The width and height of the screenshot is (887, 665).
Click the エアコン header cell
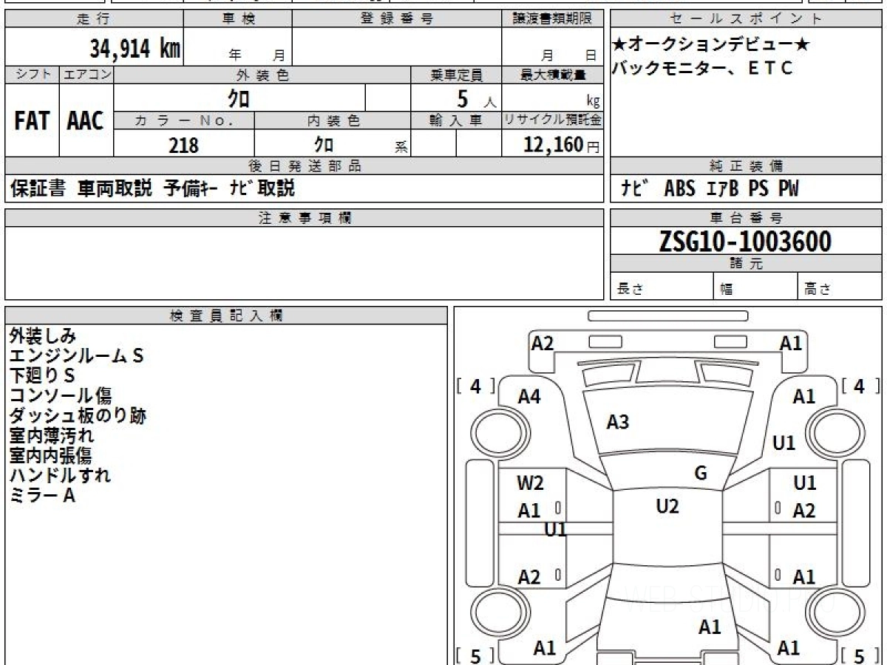pos(86,75)
